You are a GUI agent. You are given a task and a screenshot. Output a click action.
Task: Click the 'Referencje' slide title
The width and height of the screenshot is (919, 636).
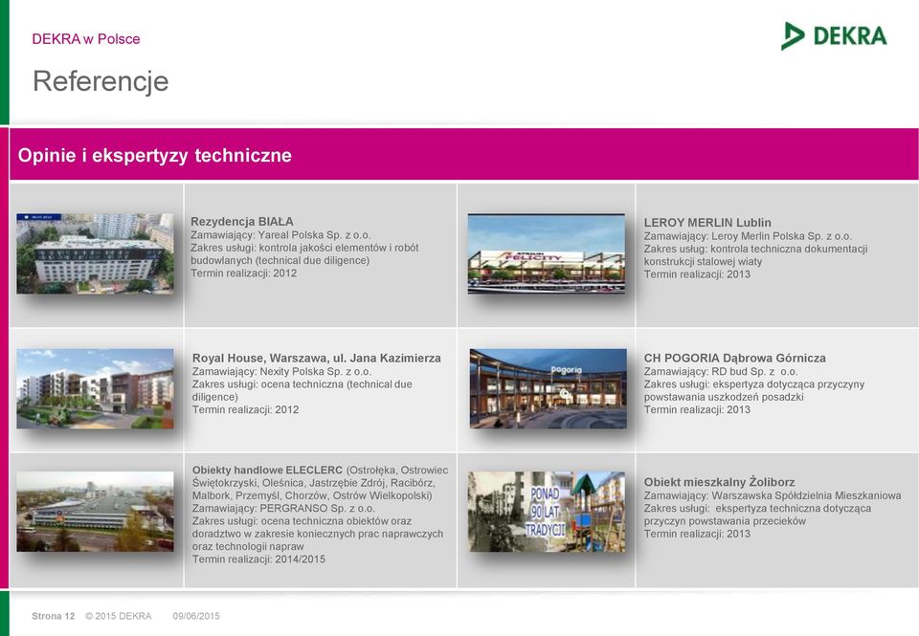pyautogui.click(x=101, y=81)
